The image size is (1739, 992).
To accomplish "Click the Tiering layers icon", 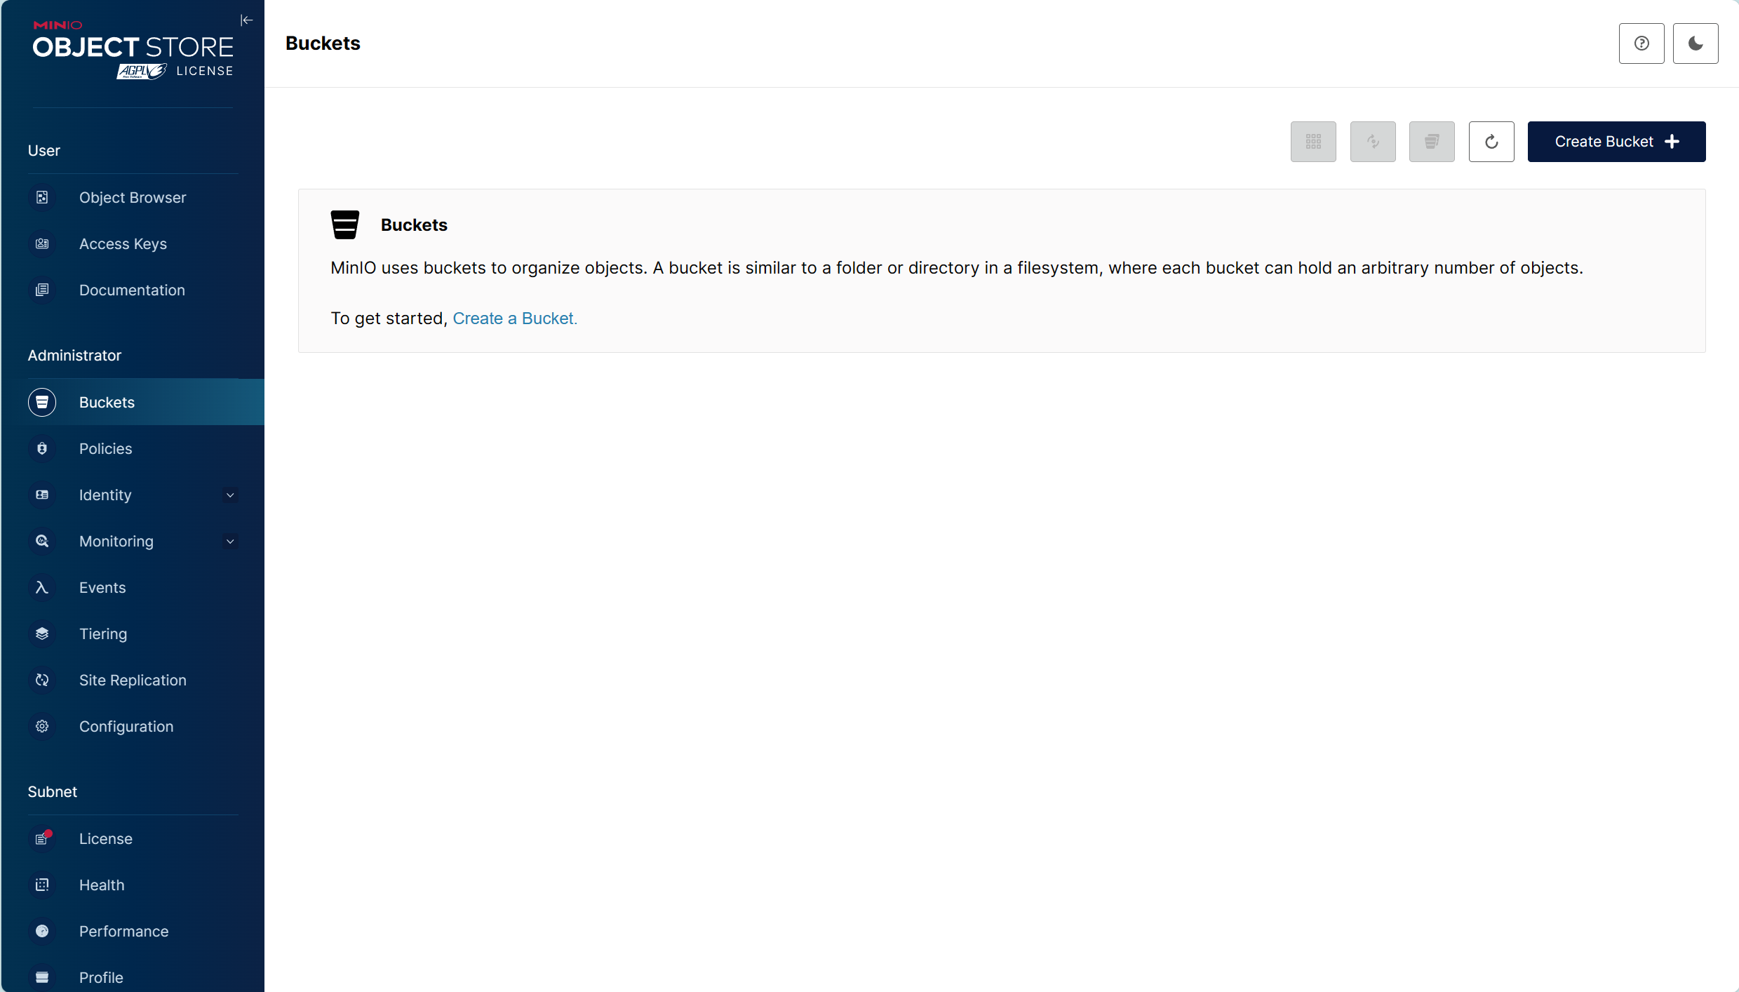I will coord(42,634).
